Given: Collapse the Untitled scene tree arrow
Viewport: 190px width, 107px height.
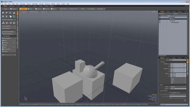Looking at the screenshot, I should click(167, 17).
